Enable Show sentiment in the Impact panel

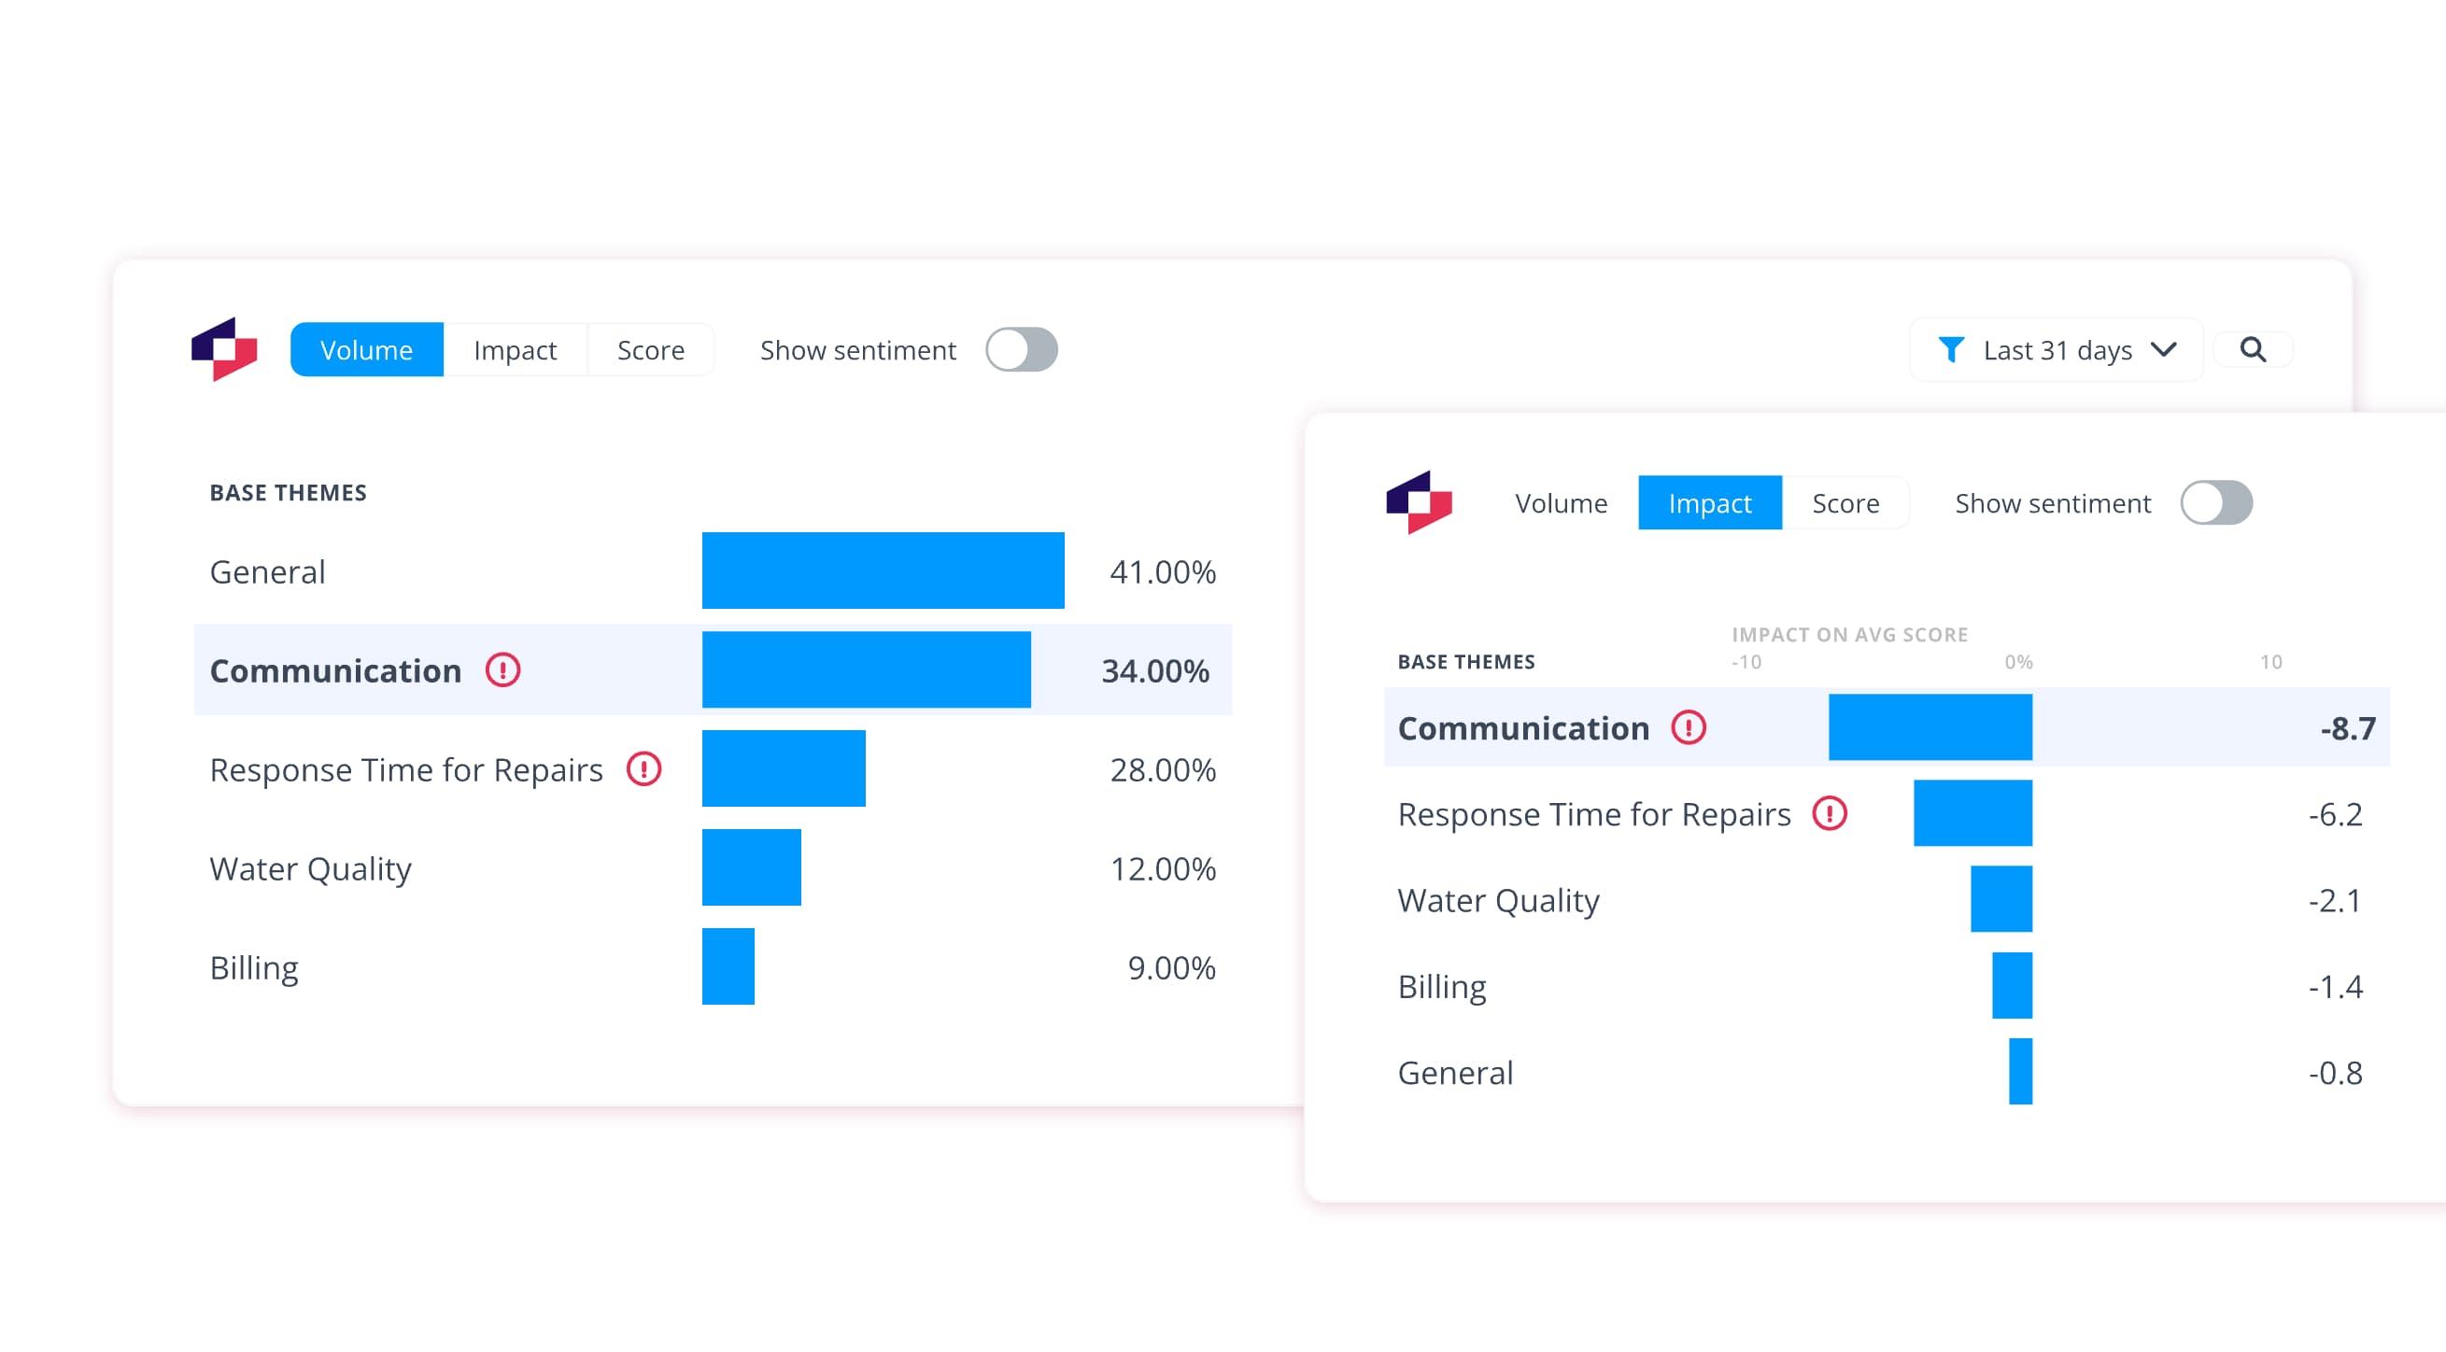(x=2218, y=502)
